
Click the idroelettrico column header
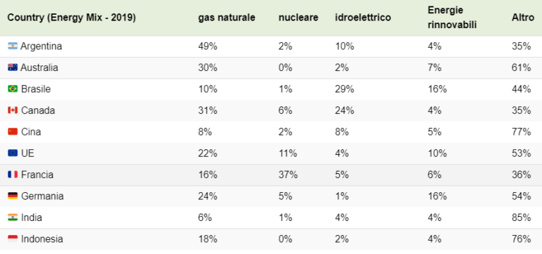pyautogui.click(x=363, y=18)
